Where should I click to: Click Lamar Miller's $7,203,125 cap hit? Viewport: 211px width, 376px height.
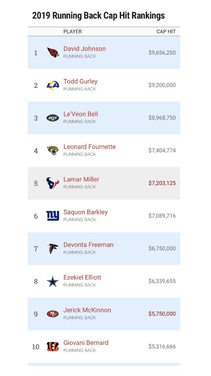(162, 183)
